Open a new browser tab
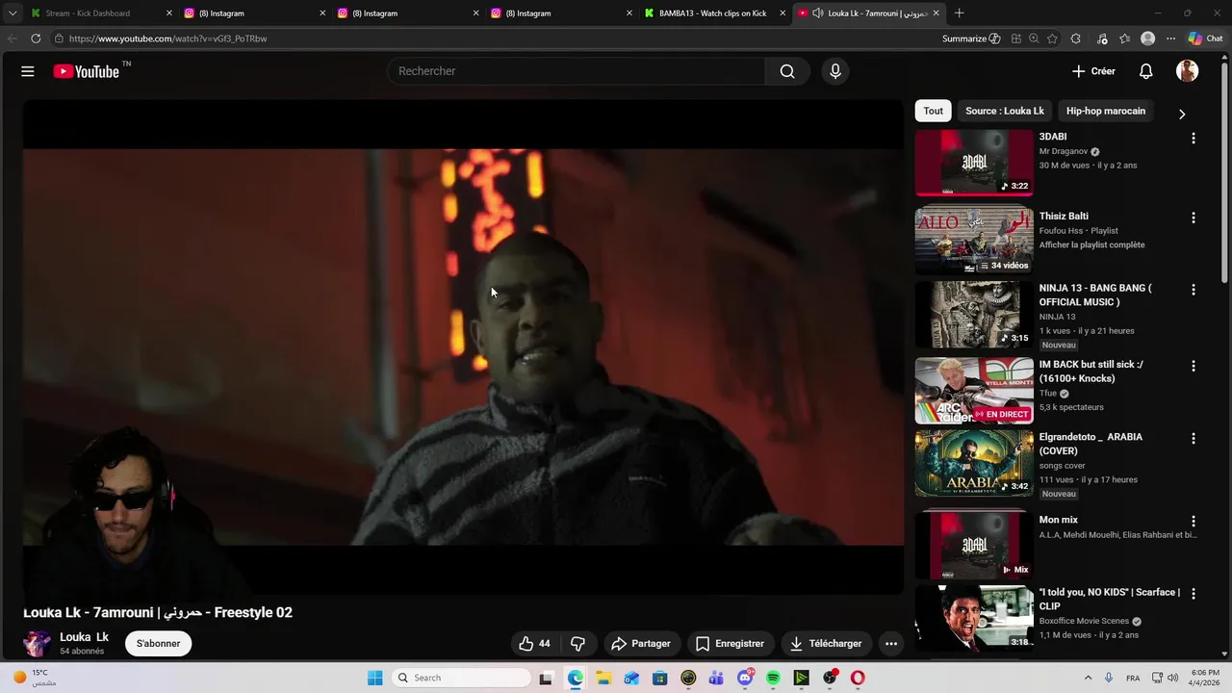 click(959, 13)
